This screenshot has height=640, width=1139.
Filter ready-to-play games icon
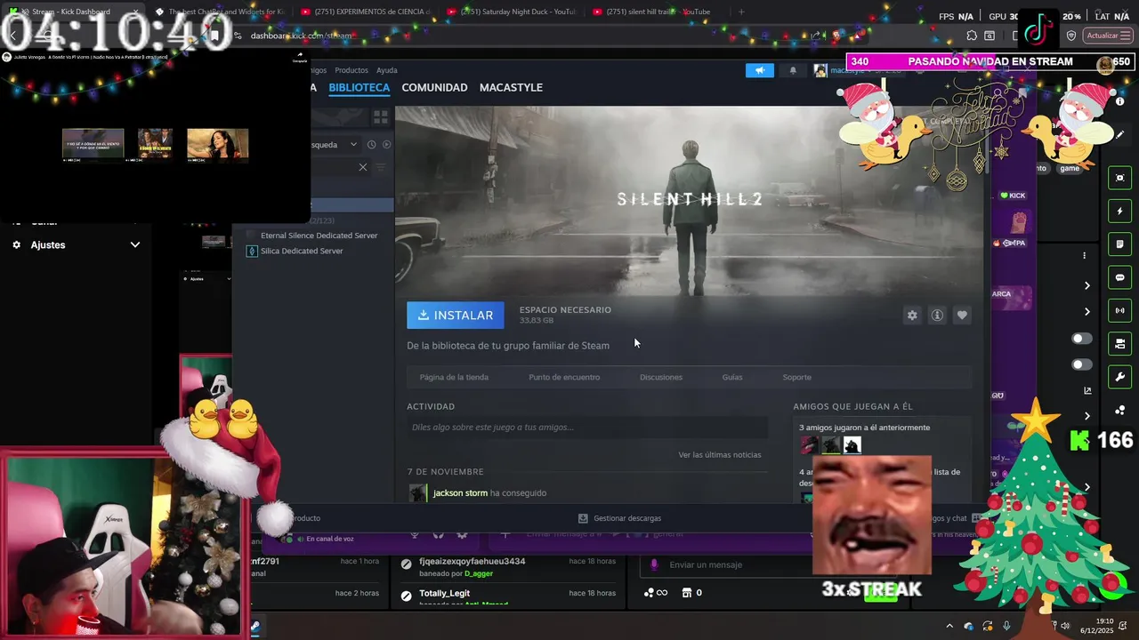[386, 144]
